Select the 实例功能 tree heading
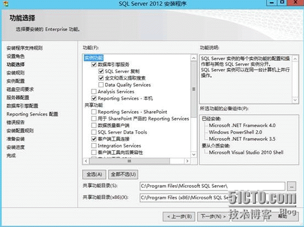Screen dimensions: 304x227 94,58
